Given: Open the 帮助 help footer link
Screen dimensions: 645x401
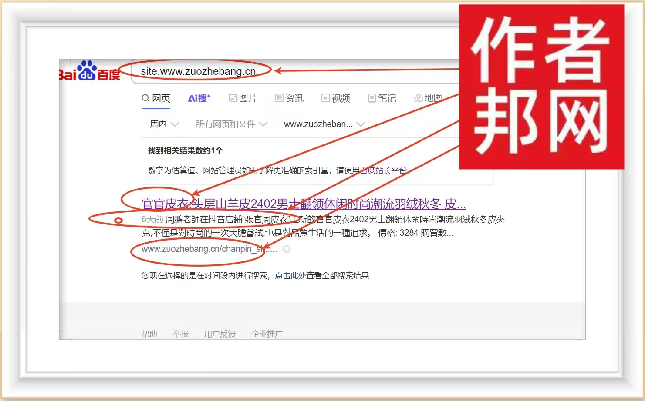Looking at the screenshot, I should point(149,334).
